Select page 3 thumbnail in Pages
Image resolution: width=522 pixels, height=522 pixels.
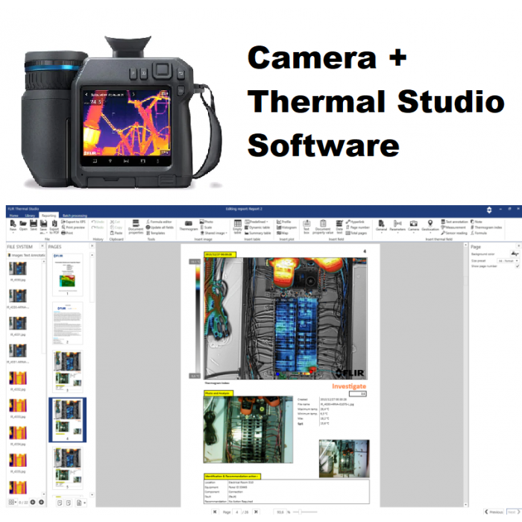[68, 371]
